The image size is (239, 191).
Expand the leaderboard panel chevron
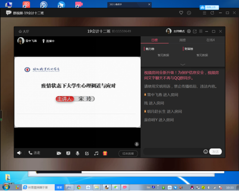pyautogui.click(x=183, y=64)
